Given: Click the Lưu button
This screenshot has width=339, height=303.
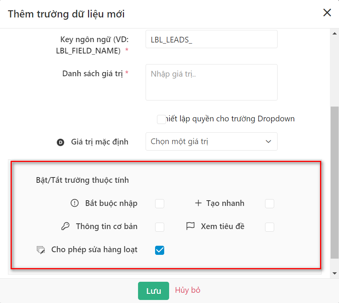Looking at the screenshot, I should coord(153,290).
